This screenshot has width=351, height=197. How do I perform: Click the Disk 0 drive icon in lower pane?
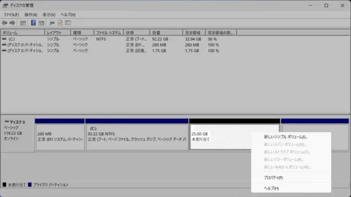click(7, 122)
